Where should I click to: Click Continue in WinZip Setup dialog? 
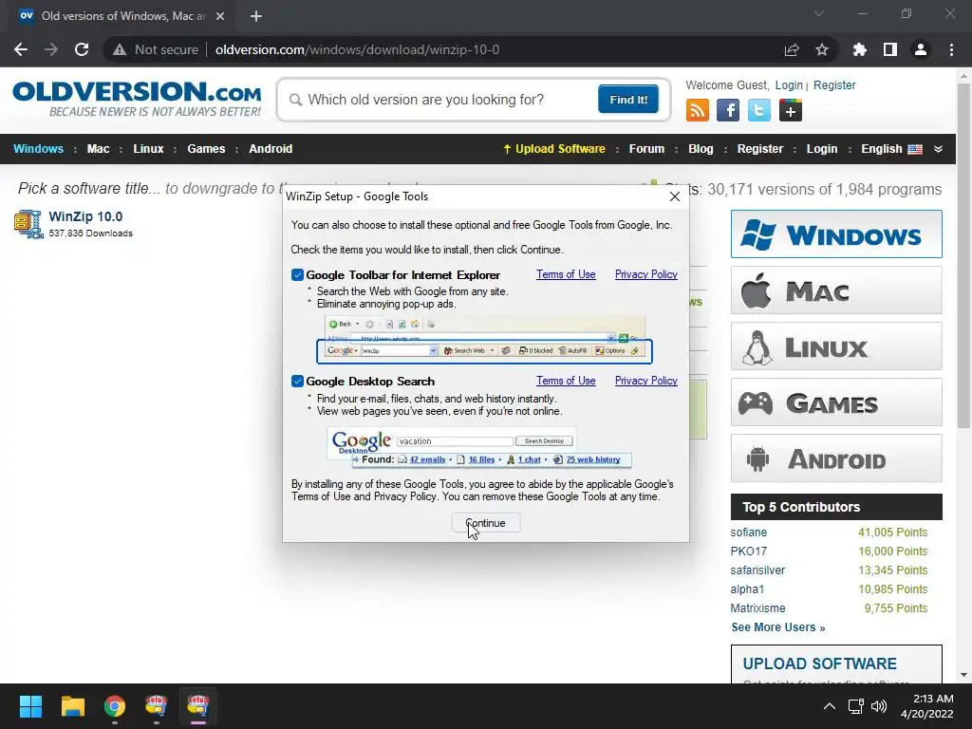(x=486, y=523)
